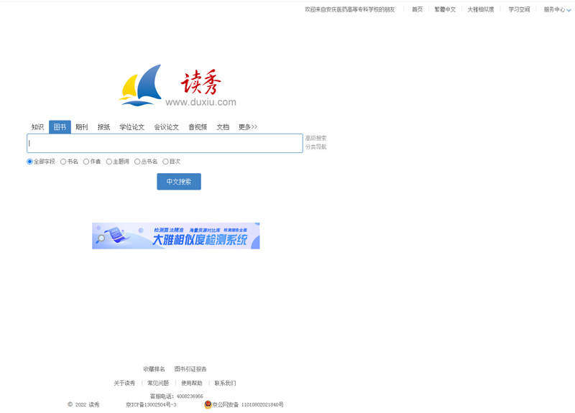
Task: Switch to the 音视频 tab
Action: pos(198,127)
